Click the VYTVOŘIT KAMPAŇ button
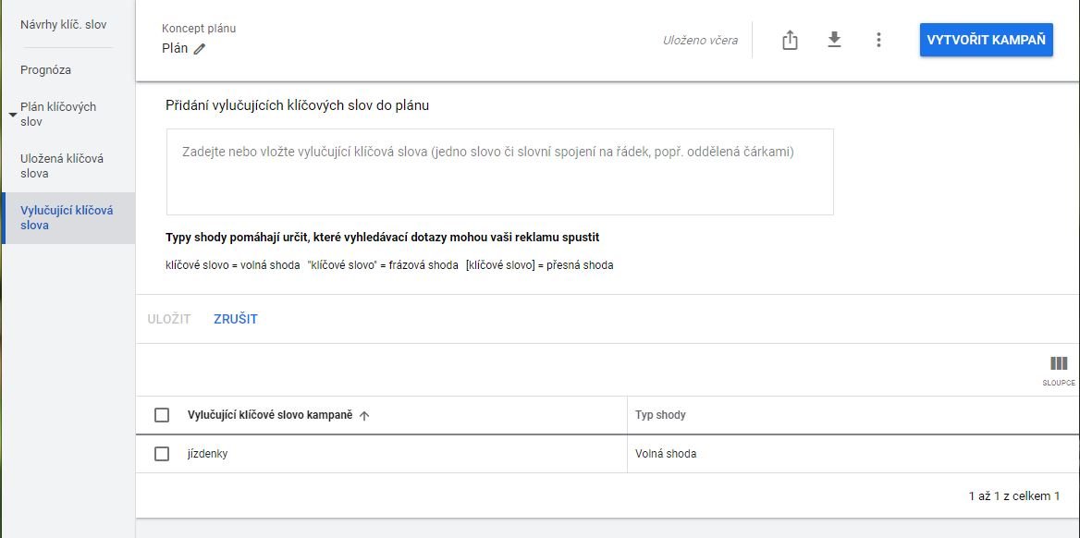The image size is (1080, 538). (986, 40)
